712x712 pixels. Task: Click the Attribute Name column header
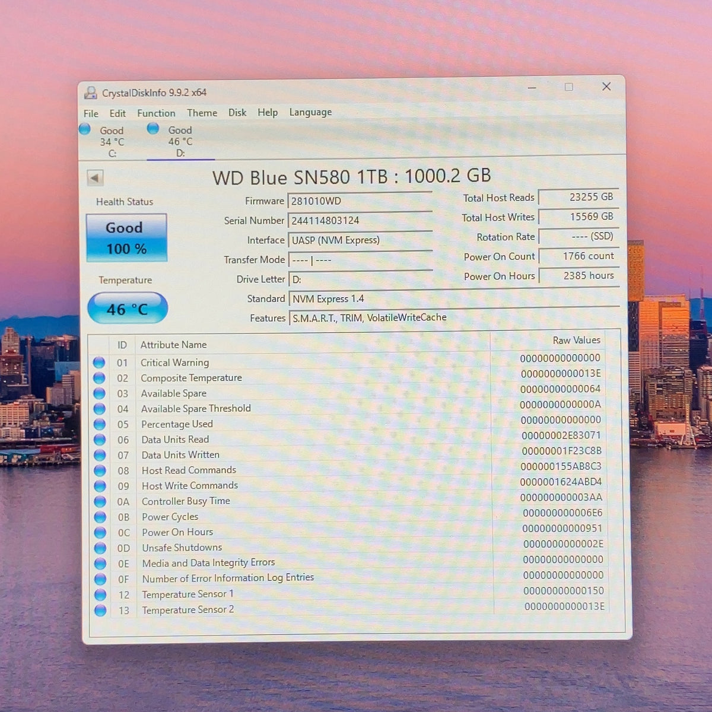pos(174,345)
